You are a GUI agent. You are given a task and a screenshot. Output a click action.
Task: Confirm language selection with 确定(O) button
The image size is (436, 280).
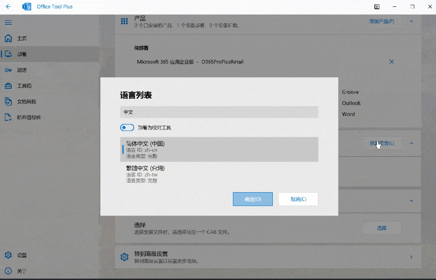pyautogui.click(x=253, y=199)
